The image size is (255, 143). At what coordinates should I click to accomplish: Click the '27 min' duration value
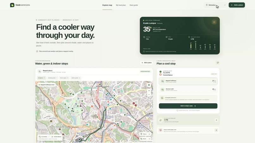(x=214, y=81)
